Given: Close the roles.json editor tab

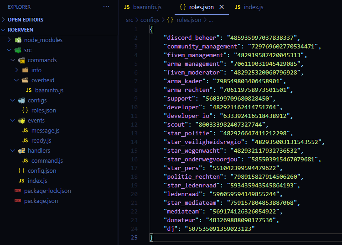Looking at the screenshot, I should (x=222, y=7).
